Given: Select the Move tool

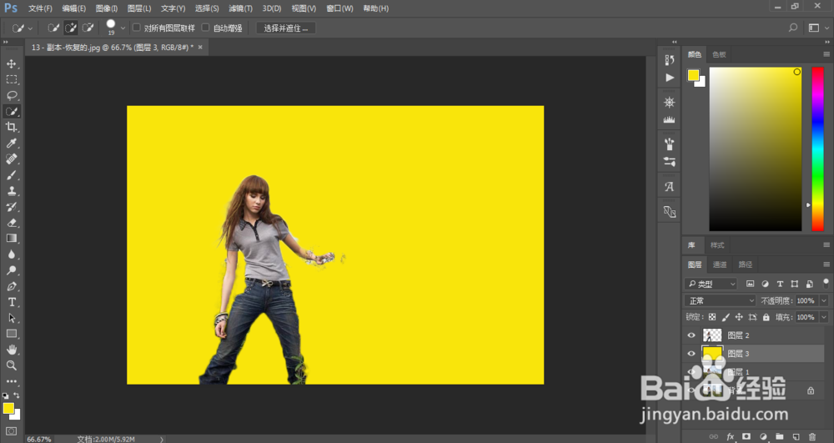Looking at the screenshot, I should pyautogui.click(x=12, y=63).
